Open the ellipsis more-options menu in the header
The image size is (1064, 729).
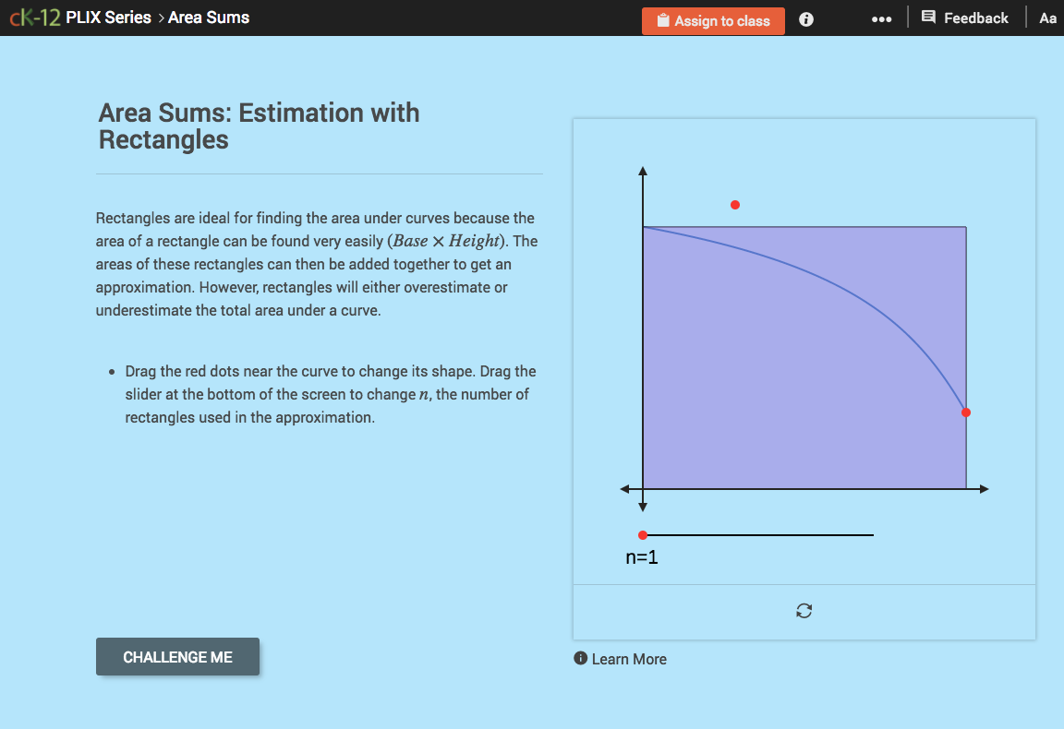pos(881,18)
